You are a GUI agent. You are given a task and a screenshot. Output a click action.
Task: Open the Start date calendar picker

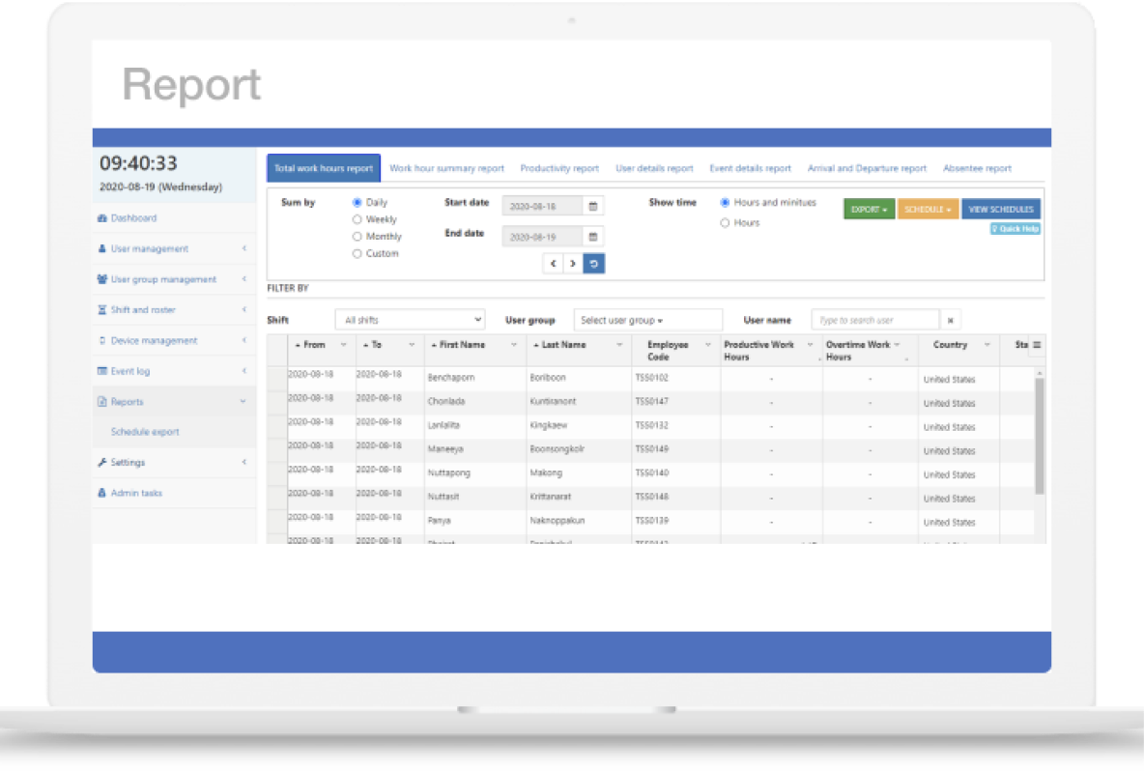tap(593, 206)
